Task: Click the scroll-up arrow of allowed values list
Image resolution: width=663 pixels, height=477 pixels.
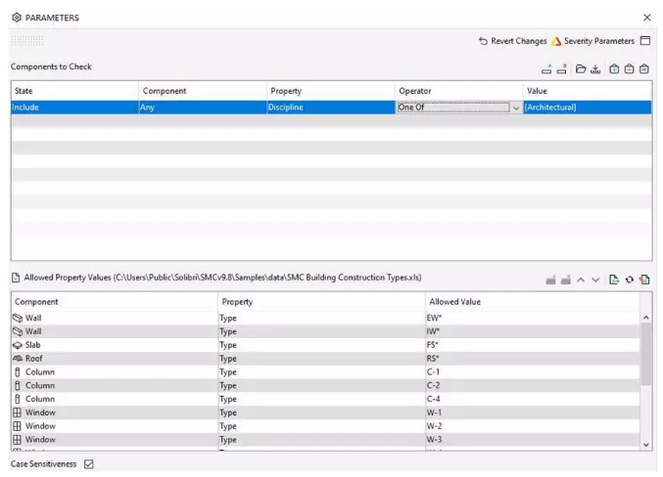Action: (645, 318)
